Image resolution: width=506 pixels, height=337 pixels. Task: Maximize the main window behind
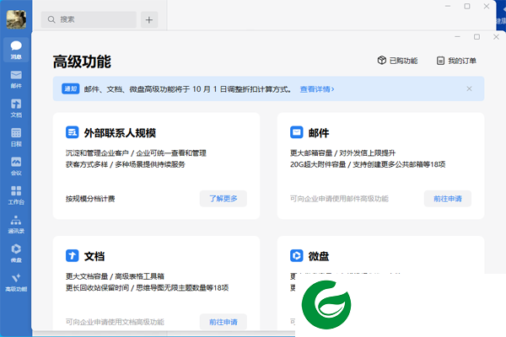(467, 6)
